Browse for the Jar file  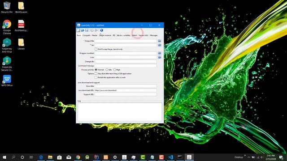coord(160,45)
